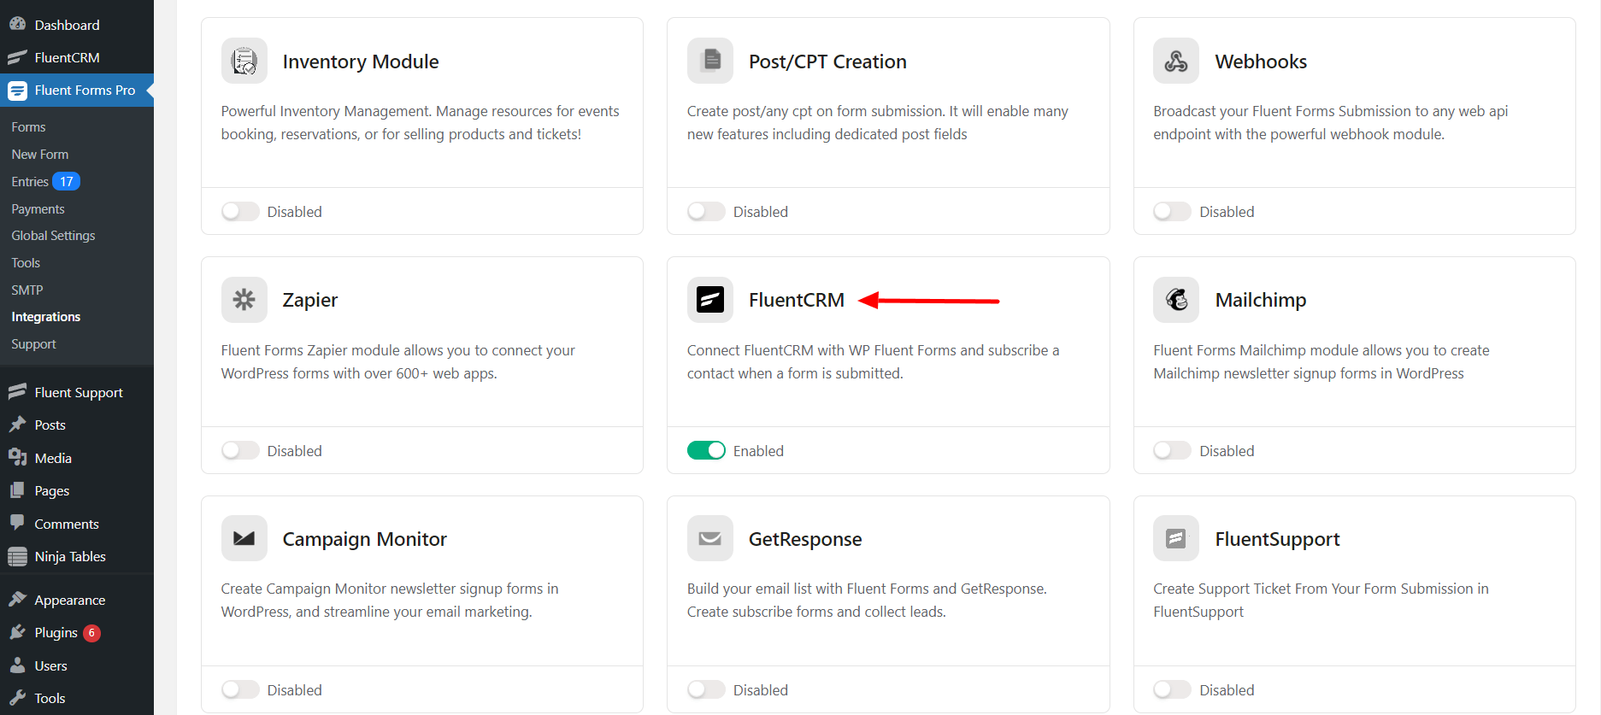The height and width of the screenshot is (715, 1601).
Task: Click the Mailchimp monkey icon
Action: point(1175,300)
